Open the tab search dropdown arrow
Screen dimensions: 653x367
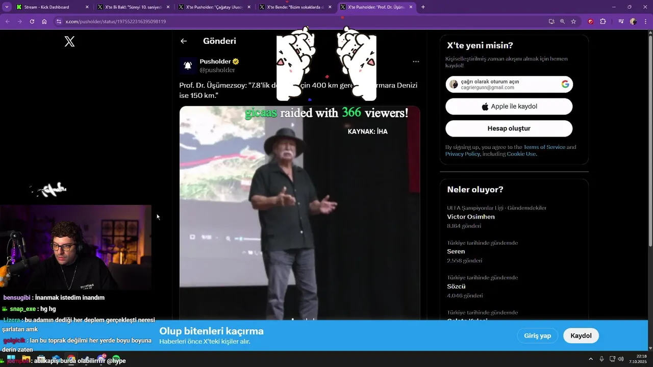pos(7,7)
